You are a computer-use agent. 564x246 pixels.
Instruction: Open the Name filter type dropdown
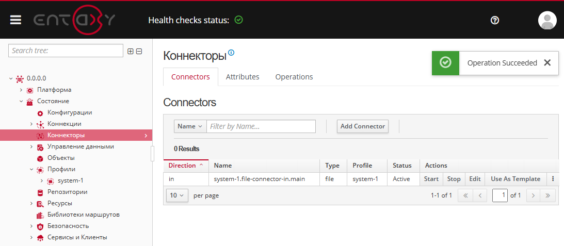point(190,126)
